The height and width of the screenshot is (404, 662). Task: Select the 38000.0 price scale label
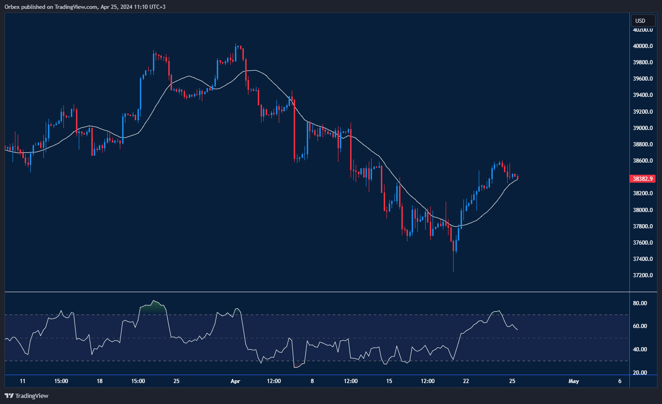coord(642,210)
